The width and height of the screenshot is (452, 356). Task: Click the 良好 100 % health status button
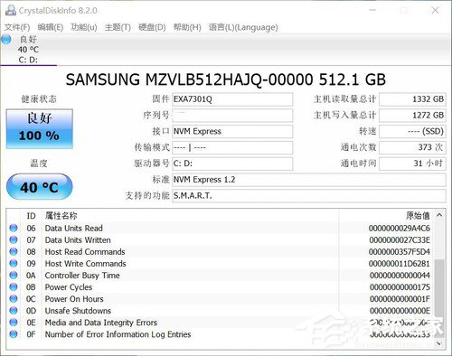40,128
